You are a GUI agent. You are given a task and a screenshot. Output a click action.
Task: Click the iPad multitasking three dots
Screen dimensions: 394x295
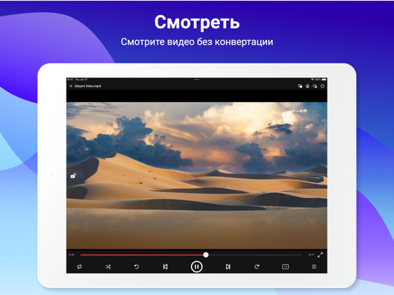pyautogui.click(x=197, y=80)
